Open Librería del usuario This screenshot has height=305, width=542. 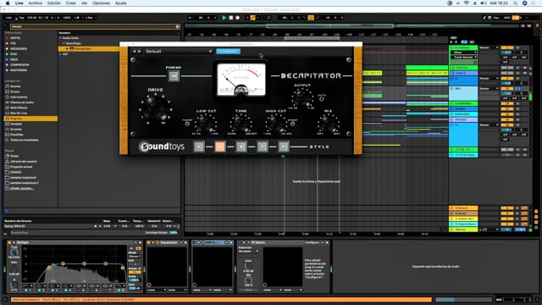[x=24, y=162]
